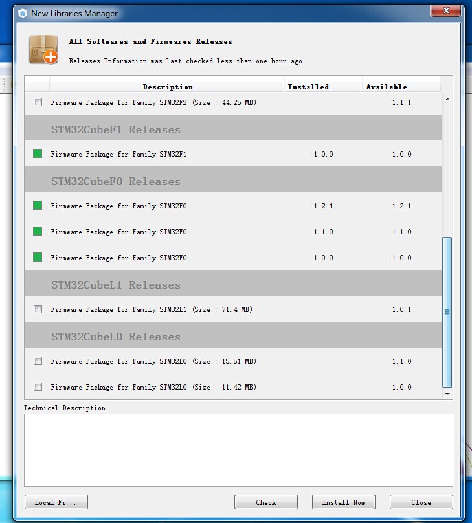The width and height of the screenshot is (472, 523).
Task: Select 'Firmware Package for Family STM32L1 (Size : 71.4 MB)'
Action: click(x=152, y=309)
